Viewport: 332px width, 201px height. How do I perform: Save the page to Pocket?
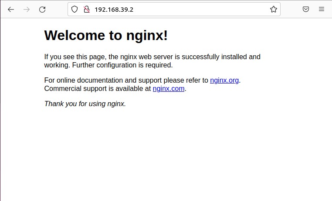pyautogui.click(x=306, y=9)
